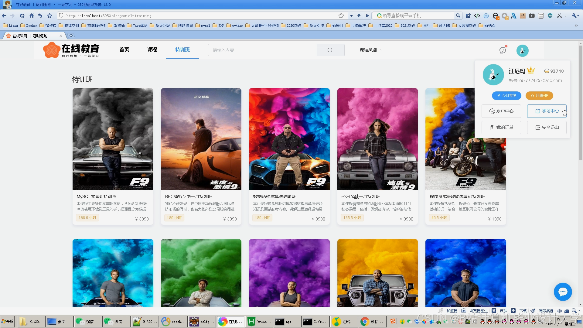Viewport: 583px width, 328px height.
Task: Open BEC商务英语一月特训班 course thumbnail
Action: click(201, 139)
